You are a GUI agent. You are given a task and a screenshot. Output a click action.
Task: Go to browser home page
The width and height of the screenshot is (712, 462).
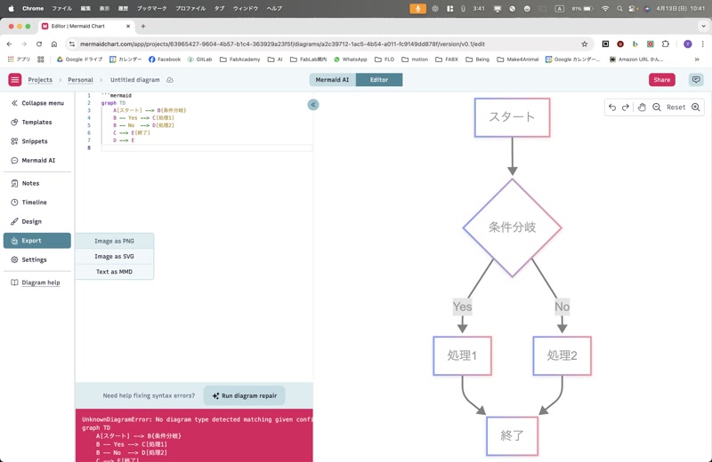[x=54, y=44]
